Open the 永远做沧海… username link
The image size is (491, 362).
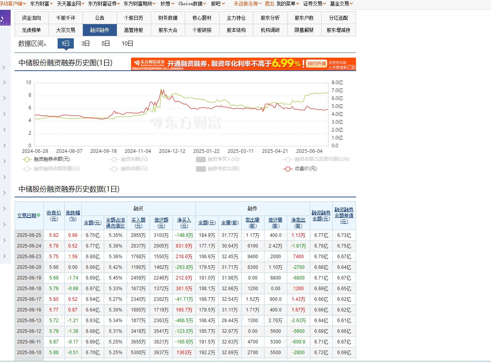click(x=247, y=4)
